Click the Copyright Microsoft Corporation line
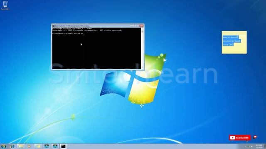This screenshot has height=149, width=266. pos(87,30)
